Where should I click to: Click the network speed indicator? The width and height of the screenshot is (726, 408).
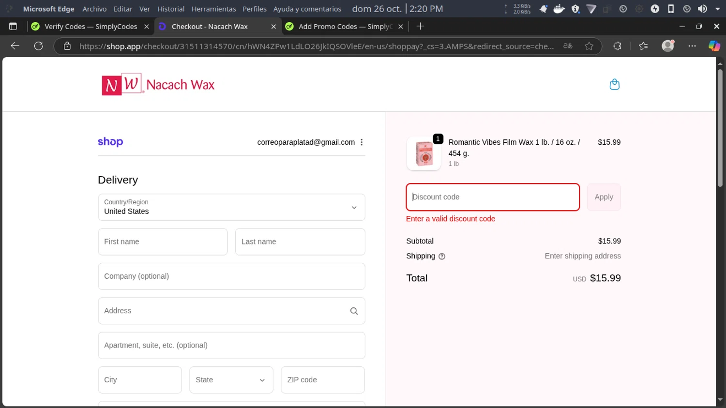pyautogui.click(x=518, y=9)
